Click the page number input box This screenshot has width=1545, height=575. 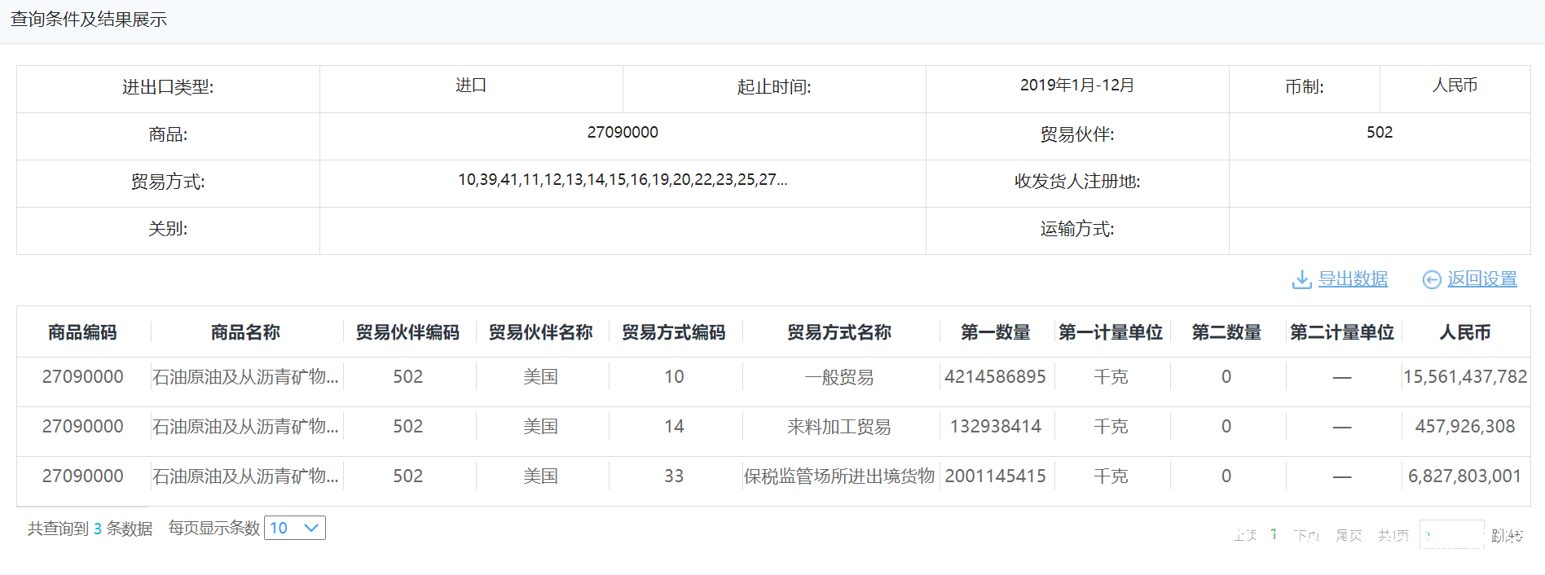click(x=1452, y=535)
